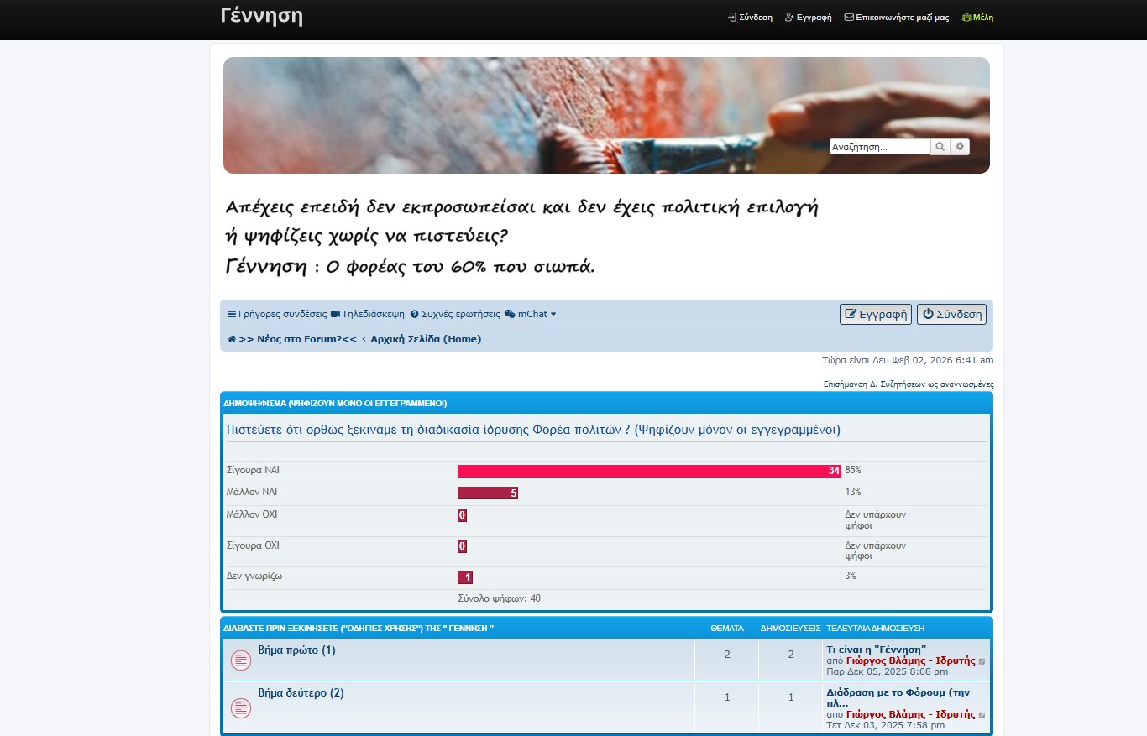Click the search magnifier icon button
Viewport: 1147px width, 736px height.
point(940,147)
